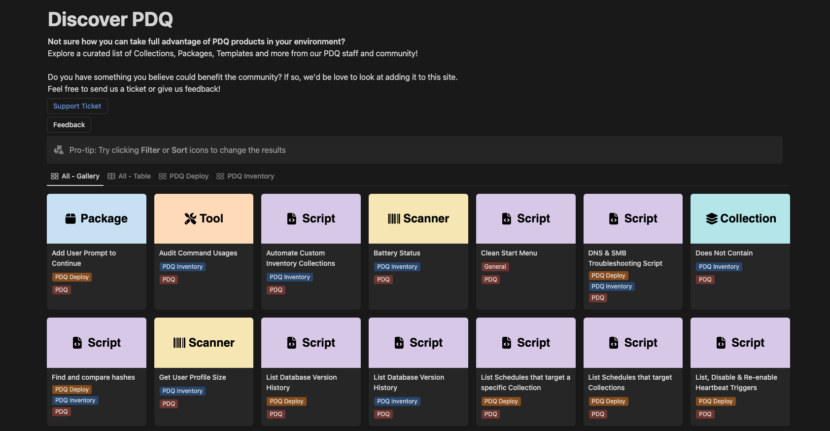The image size is (830, 431).
Task: Switch to the All - Gallery view tab
Action: pos(75,176)
